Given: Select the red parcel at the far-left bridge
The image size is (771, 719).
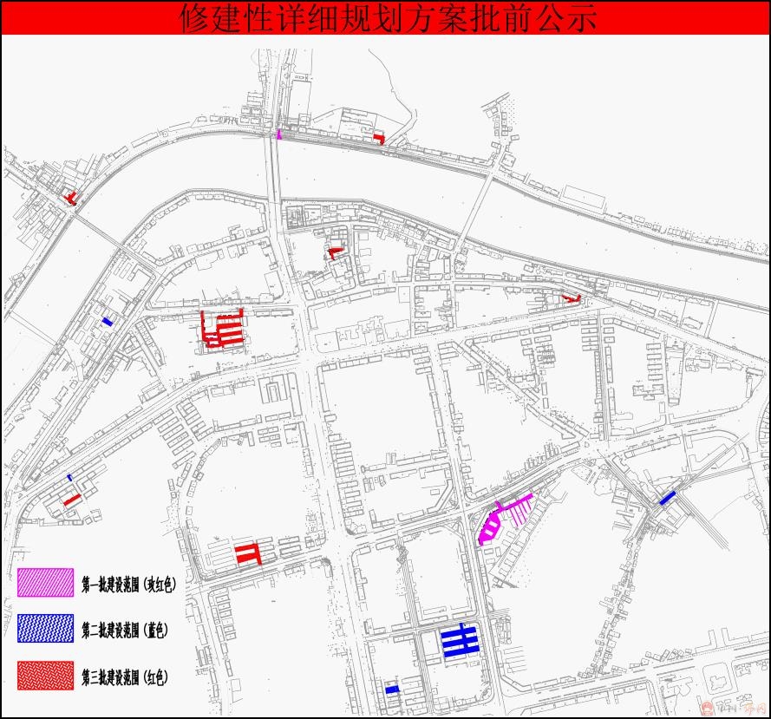Looking at the screenshot, I should tap(71, 198).
